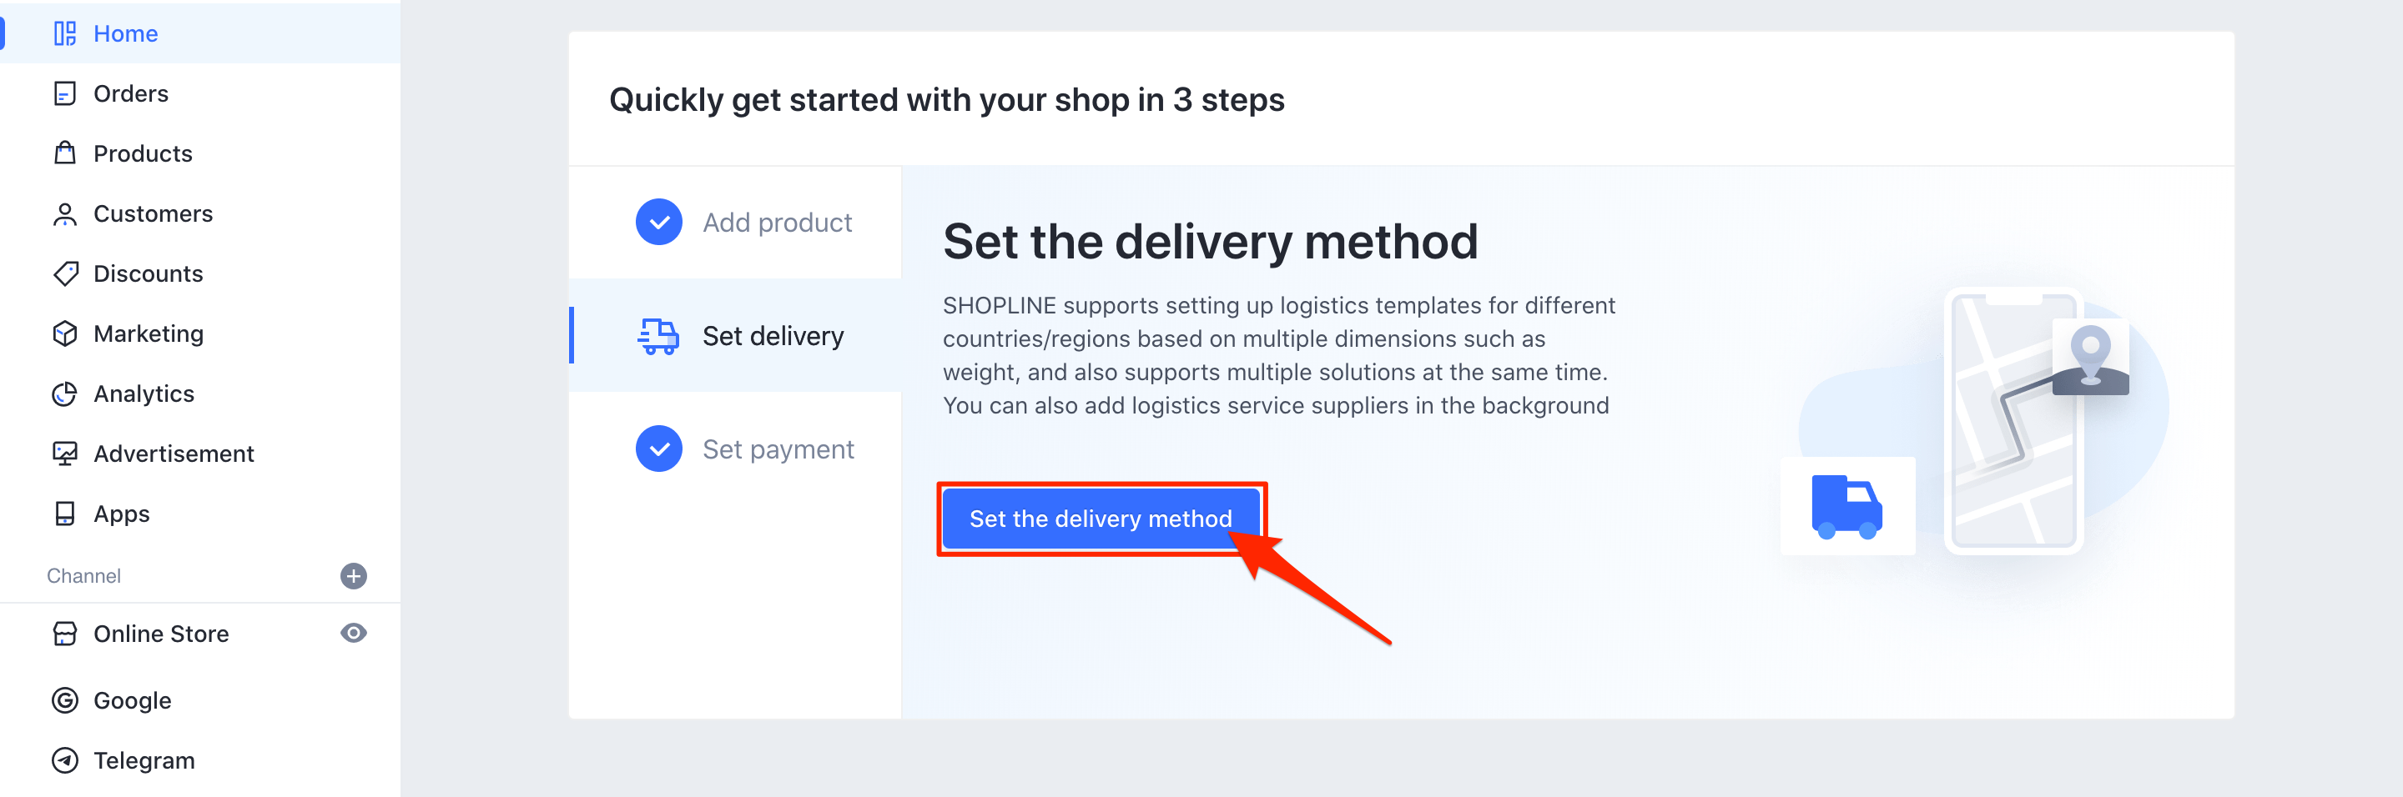This screenshot has height=797, width=2403.
Task: Click the Discounts tag icon
Action: 64,273
